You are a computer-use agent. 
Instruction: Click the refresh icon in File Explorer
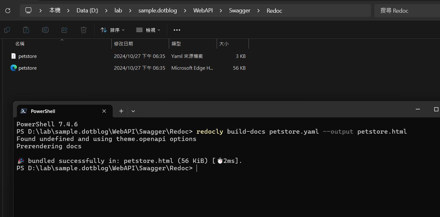point(8,10)
